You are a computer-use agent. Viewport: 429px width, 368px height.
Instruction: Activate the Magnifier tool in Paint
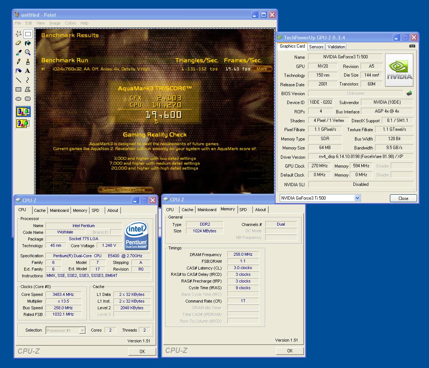[28, 52]
